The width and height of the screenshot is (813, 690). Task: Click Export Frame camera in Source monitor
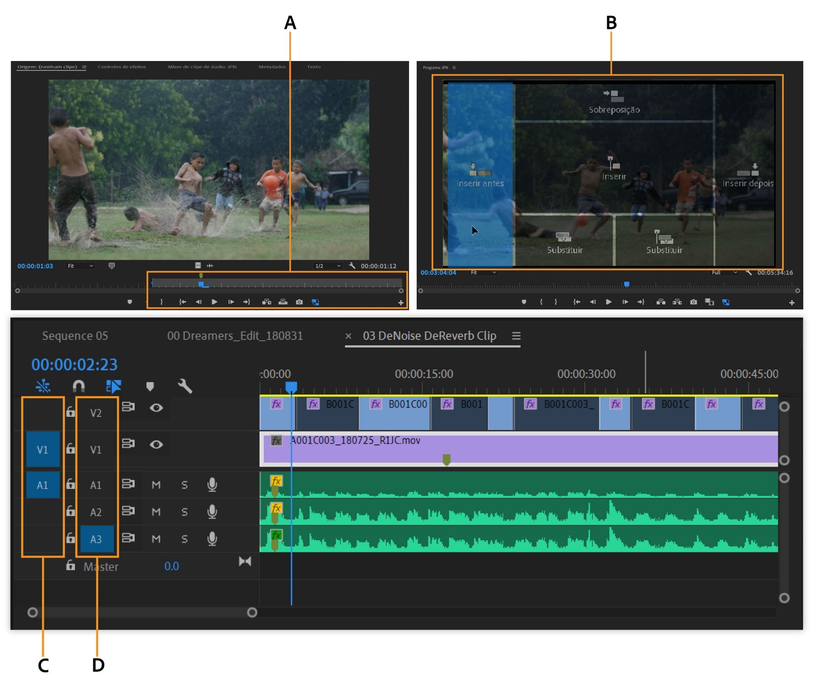point(299,302)
